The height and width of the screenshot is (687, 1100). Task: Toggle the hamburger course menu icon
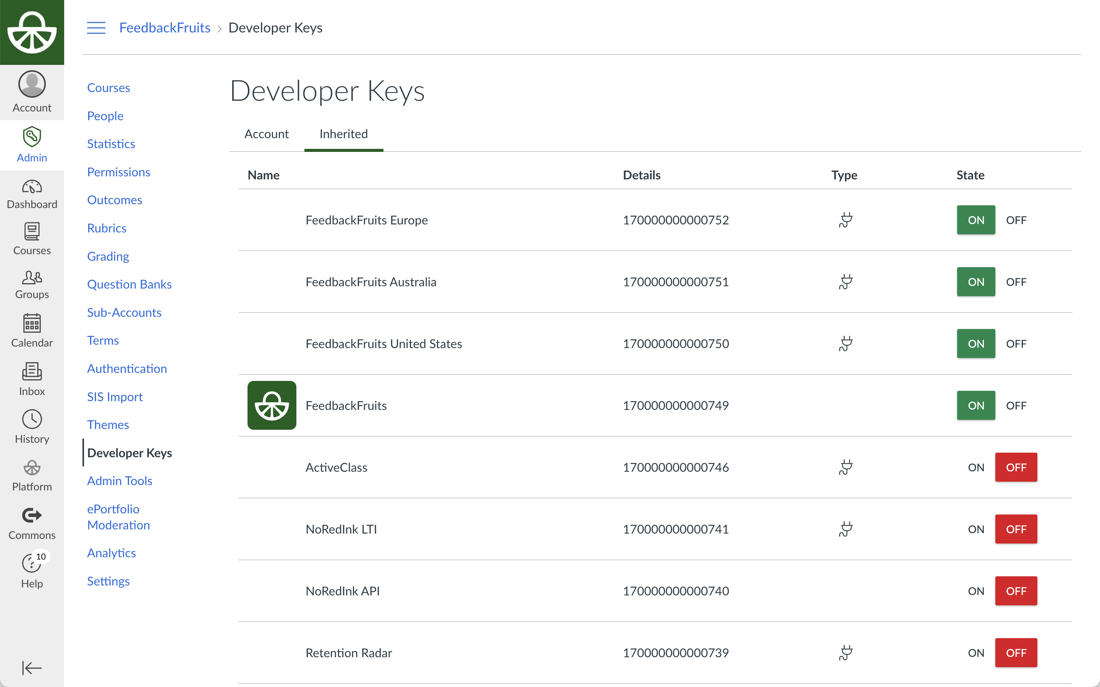96,28
